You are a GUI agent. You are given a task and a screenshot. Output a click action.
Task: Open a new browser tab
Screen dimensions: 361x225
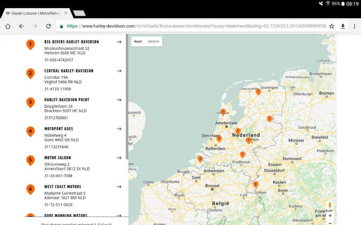(79, 13)
